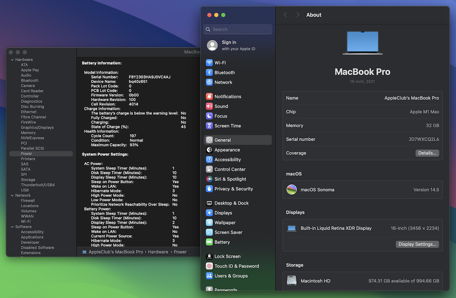
Task: Select Graphics/Displays in System Information sidebar
Action: pyautogui.click(x=37, y=127)
